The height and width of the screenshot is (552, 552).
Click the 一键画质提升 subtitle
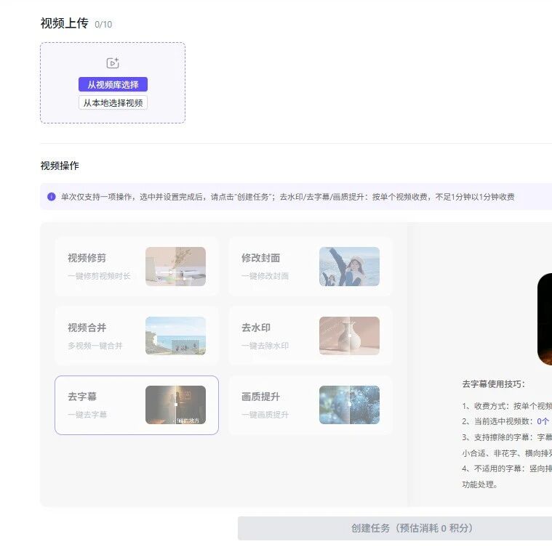(265, 415)
